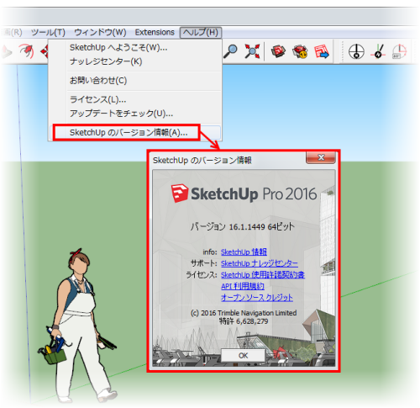Viewport: 420px width, 408px height.
Task: Click the バージョン 16.1.1449 64ビット text
Action: [243, 226]
